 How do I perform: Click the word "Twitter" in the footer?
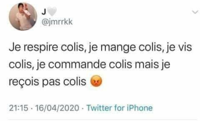(x=99, y=108)
